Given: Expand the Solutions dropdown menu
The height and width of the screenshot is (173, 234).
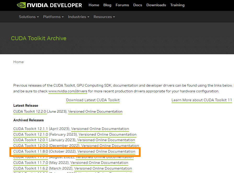Looking at the screenshot, I should pos(29,17).
